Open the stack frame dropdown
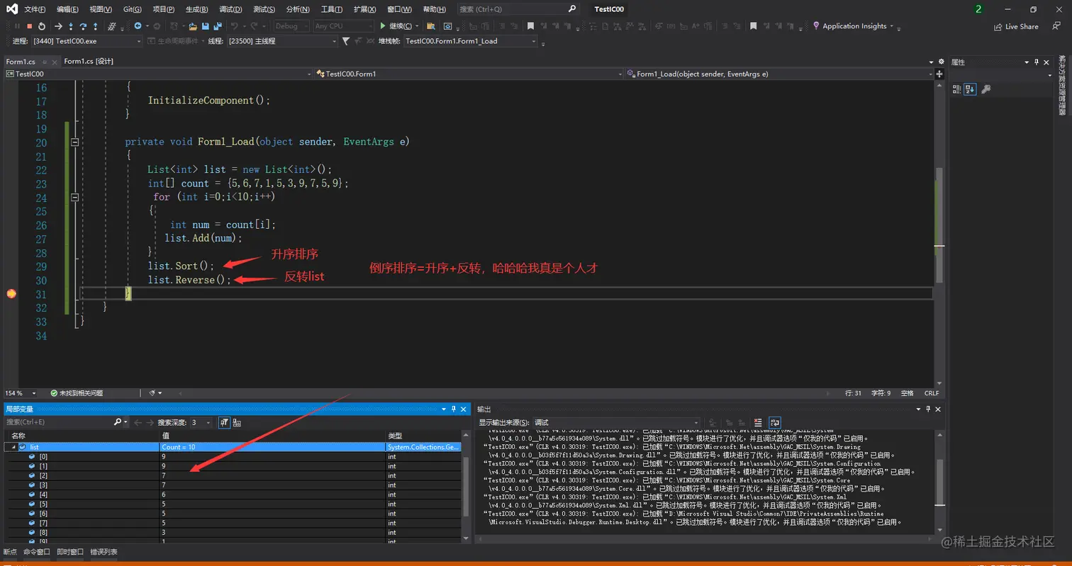The height and width of the screenshot is (566, 1072). 470,41
